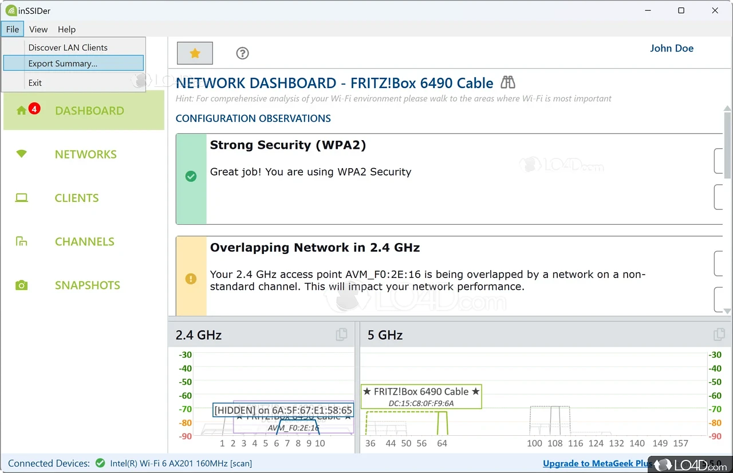Image resolution: width=733 pixels, height=473 pixels.
Task: Click Intel(R) Wi-Fi 6 AX201 device text
Action: (181, 463)
